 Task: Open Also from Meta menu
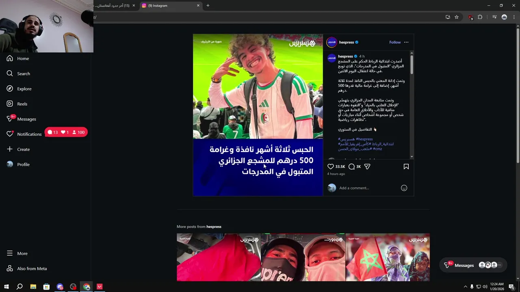(27, 268)
